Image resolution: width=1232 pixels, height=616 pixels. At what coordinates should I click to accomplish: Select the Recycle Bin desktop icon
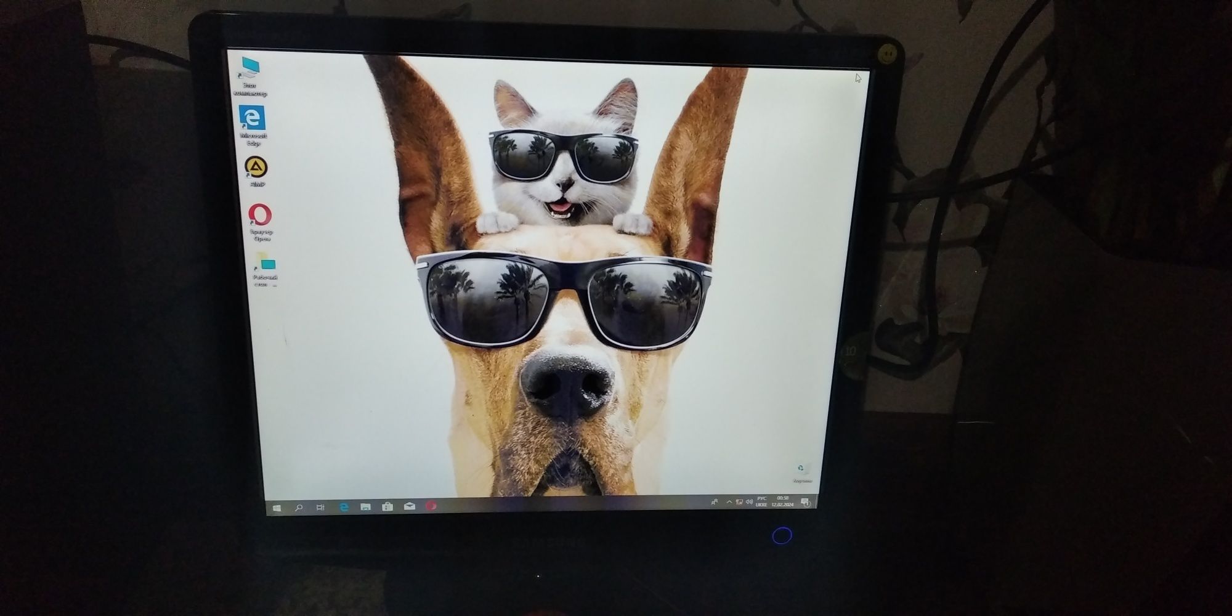pos(801,472)
